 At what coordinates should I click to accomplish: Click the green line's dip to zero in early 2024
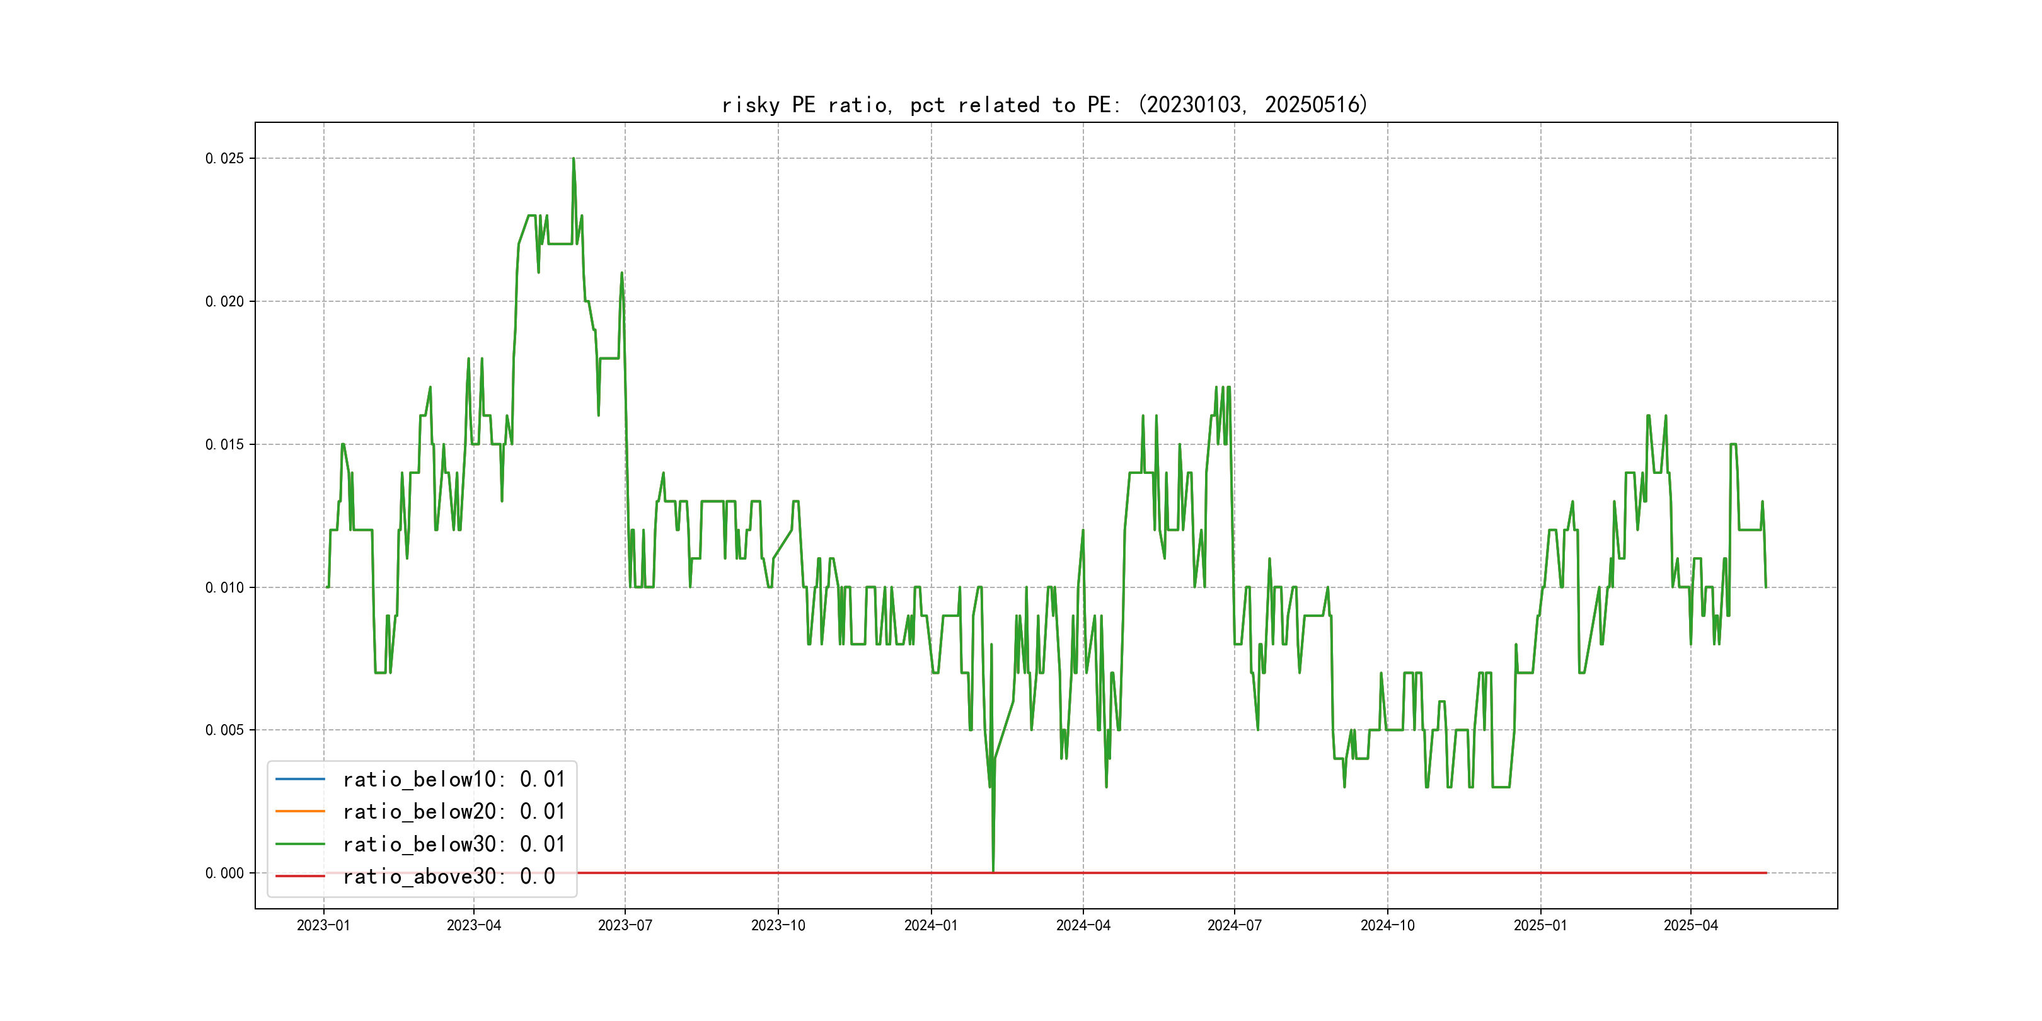993,869
